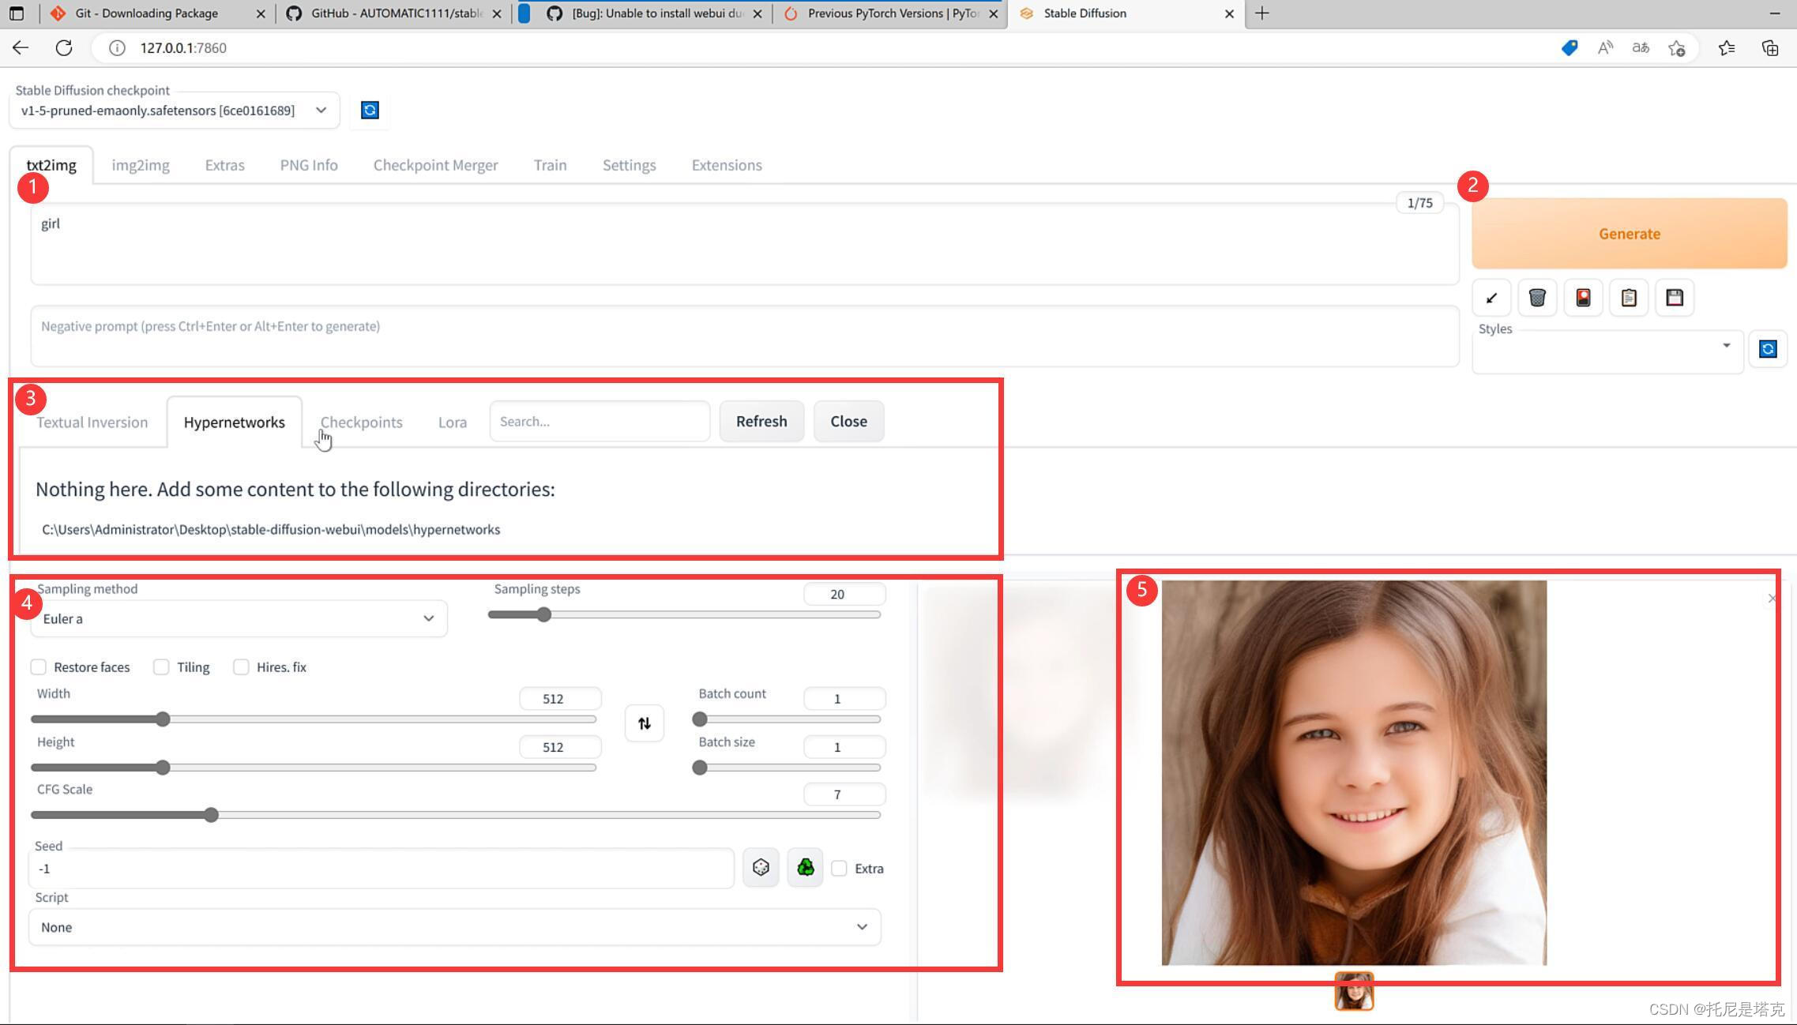
Task: Open the browser Favorites list icon
Action: coord(1727,48)
